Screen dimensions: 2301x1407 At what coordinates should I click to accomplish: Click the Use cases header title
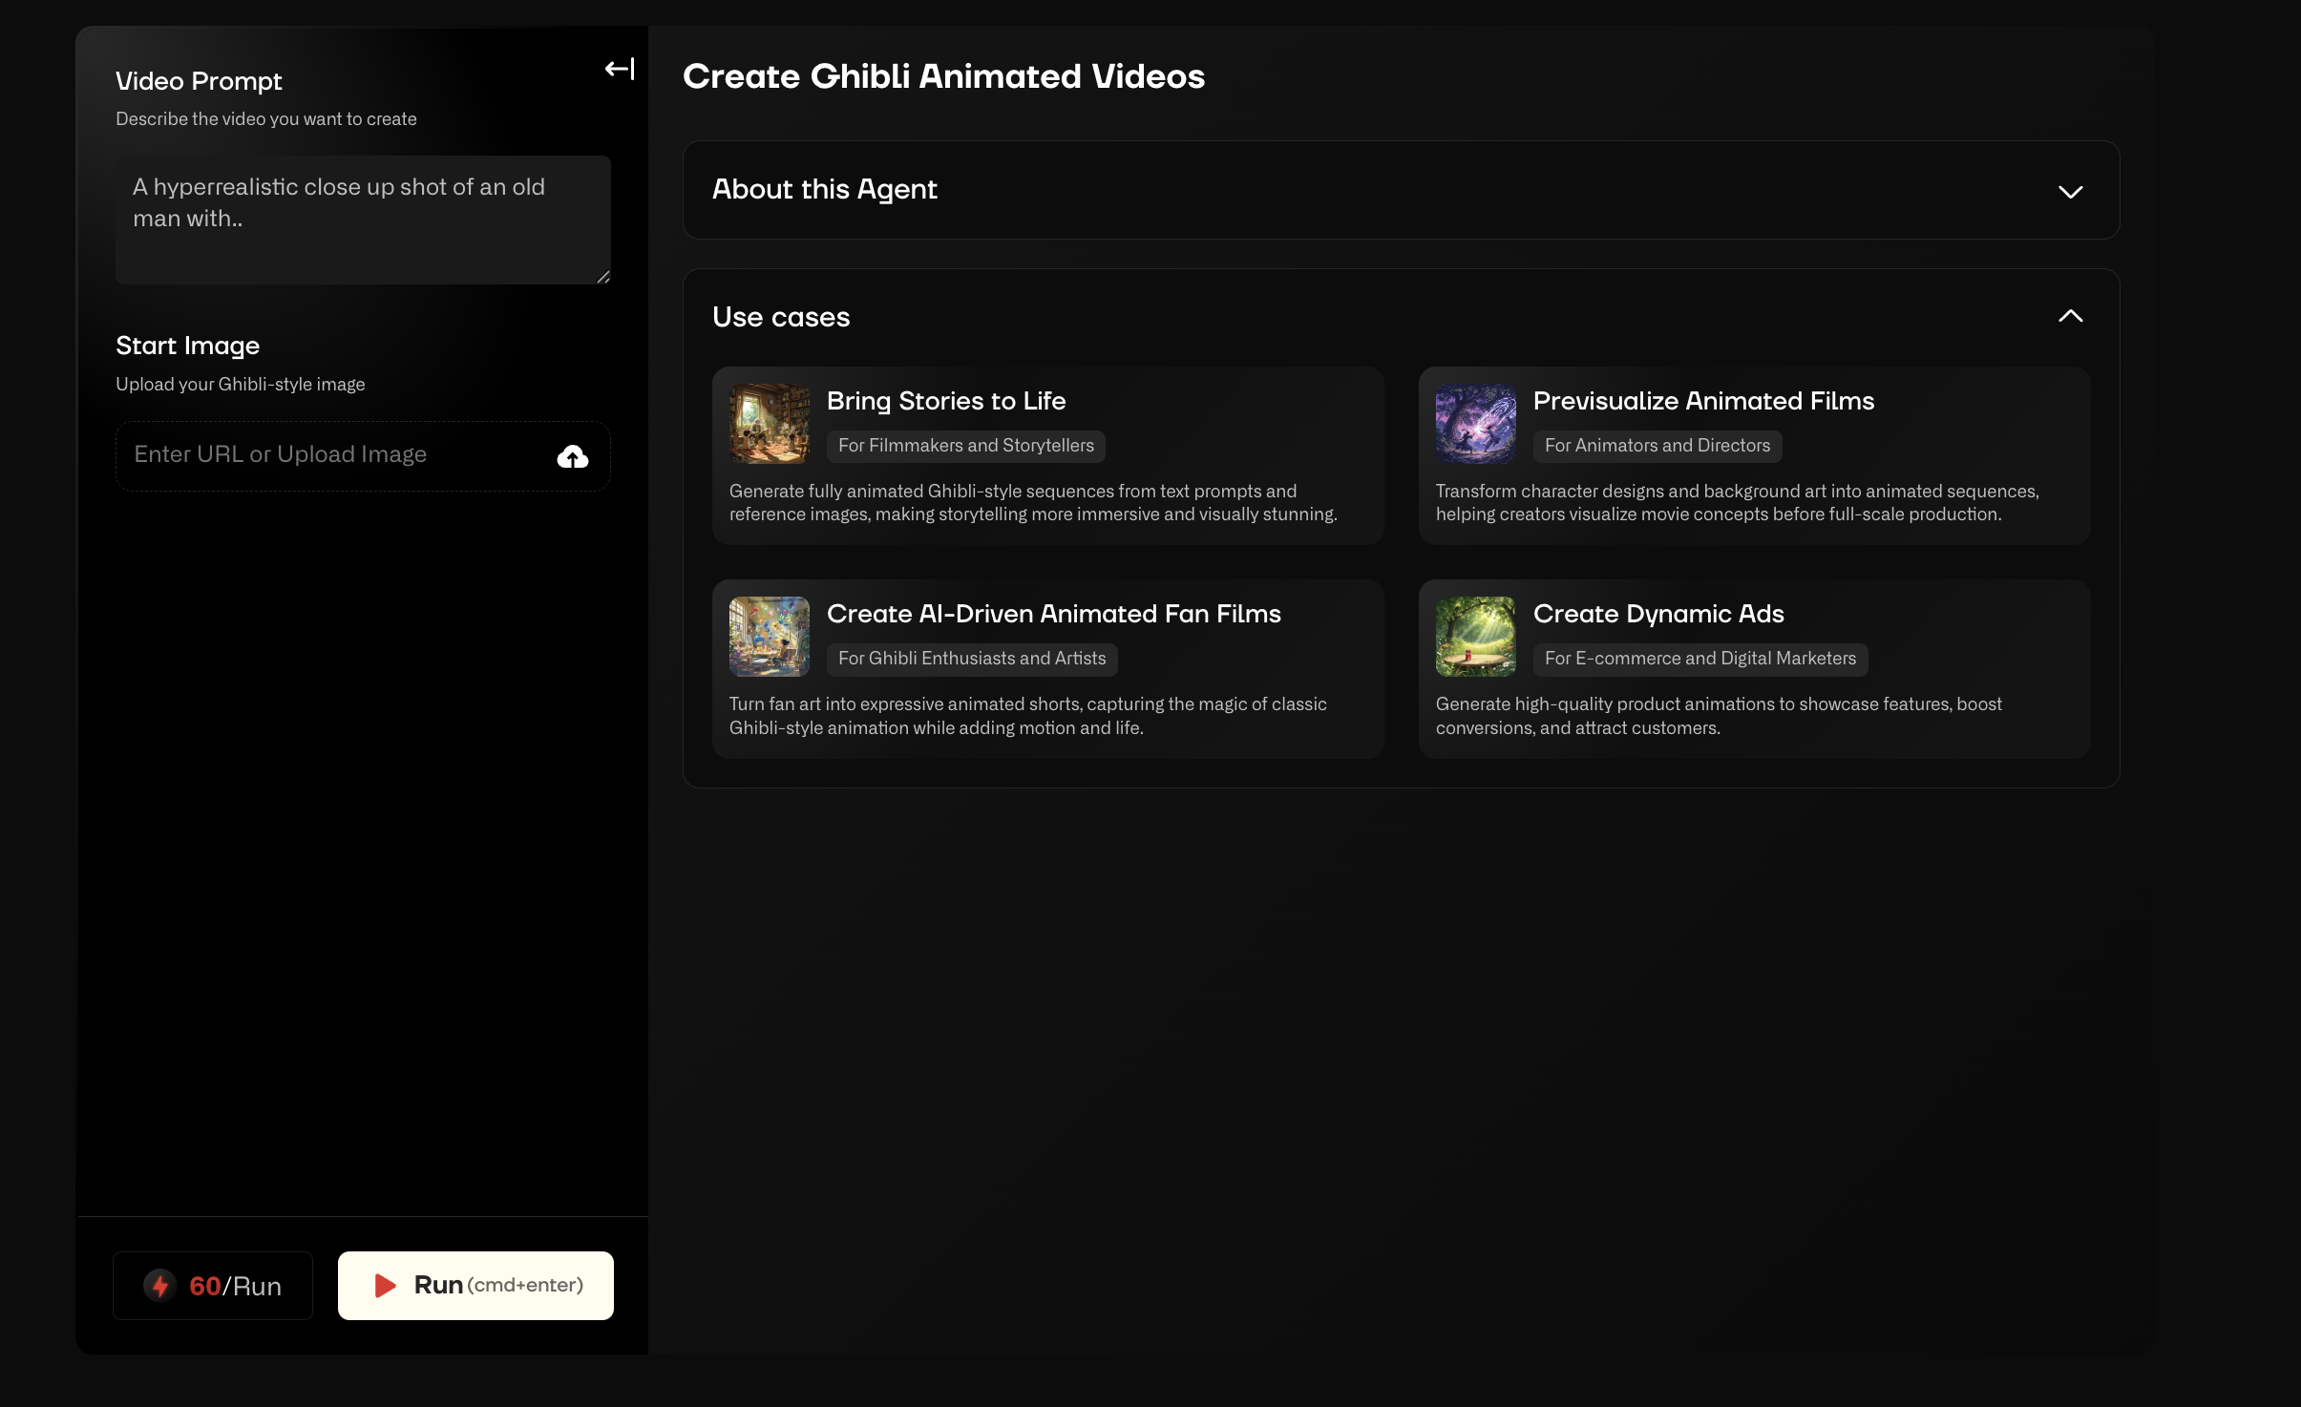click(x=781, y=317)
